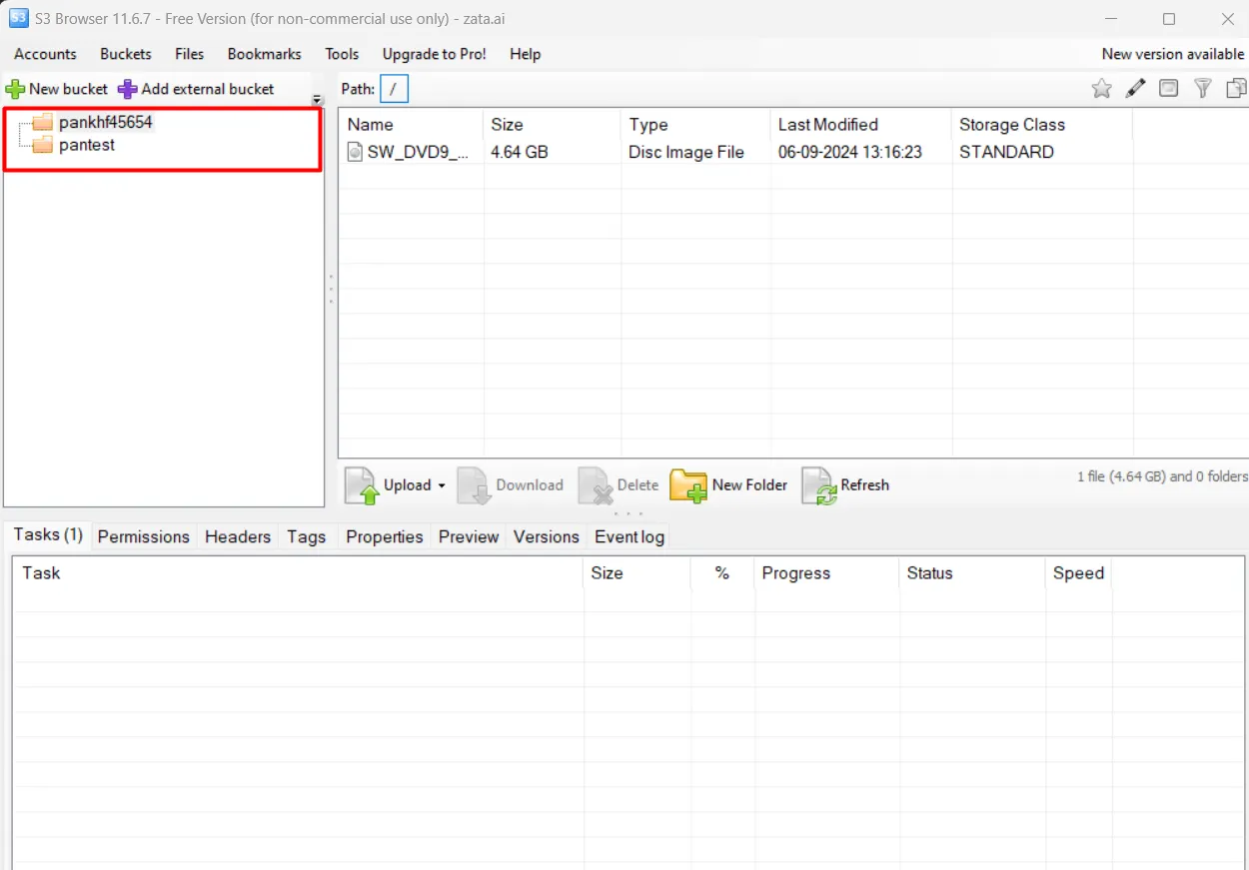The width and height of the screenshot is (1249, 870).
Task: Switch to the Tags tab
Action: pyautogui.click(x=307, y=537)
